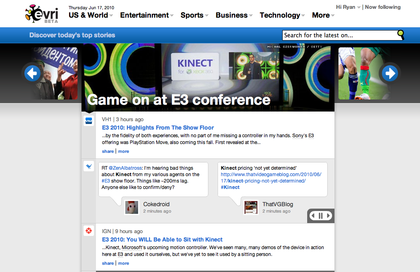Open the Game on at E3 conference headline
420x272 pixels.
coord(179,100)
